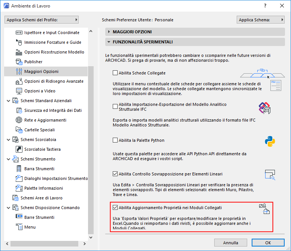This screenshot has width=291, height=251.
Task: Click the Maggiori Opzioni sliders icon
Action: pyautogui.click(x=19, y=71)
